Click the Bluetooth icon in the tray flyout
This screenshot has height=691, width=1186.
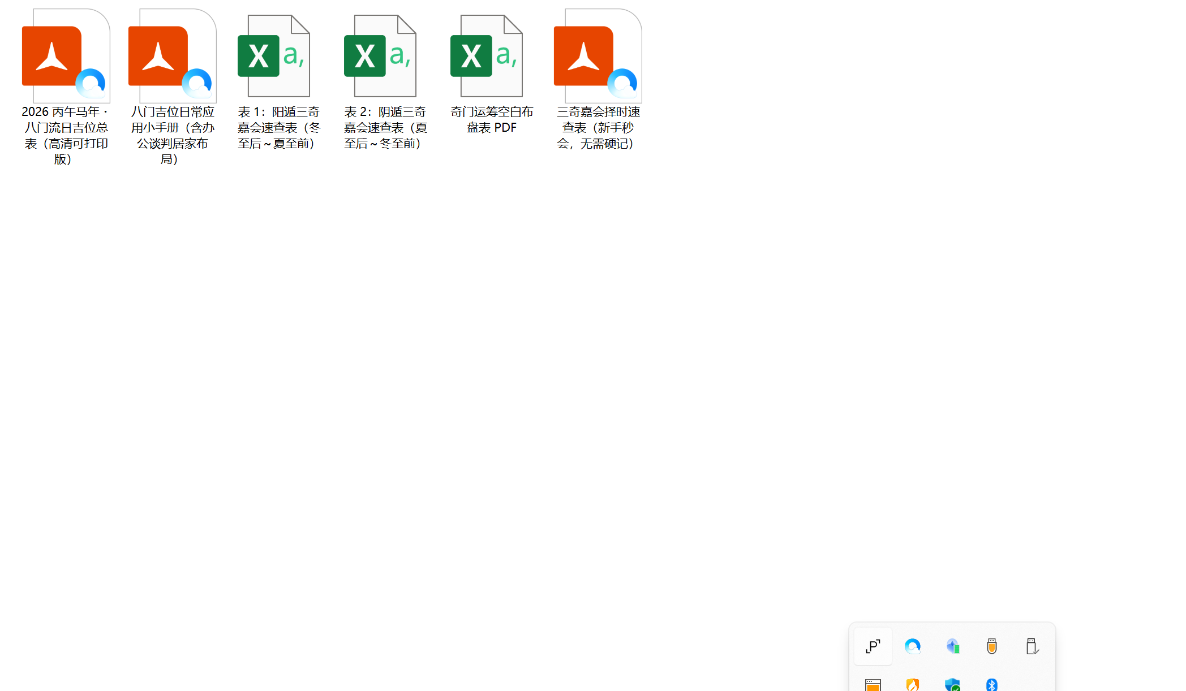point(992,686)
